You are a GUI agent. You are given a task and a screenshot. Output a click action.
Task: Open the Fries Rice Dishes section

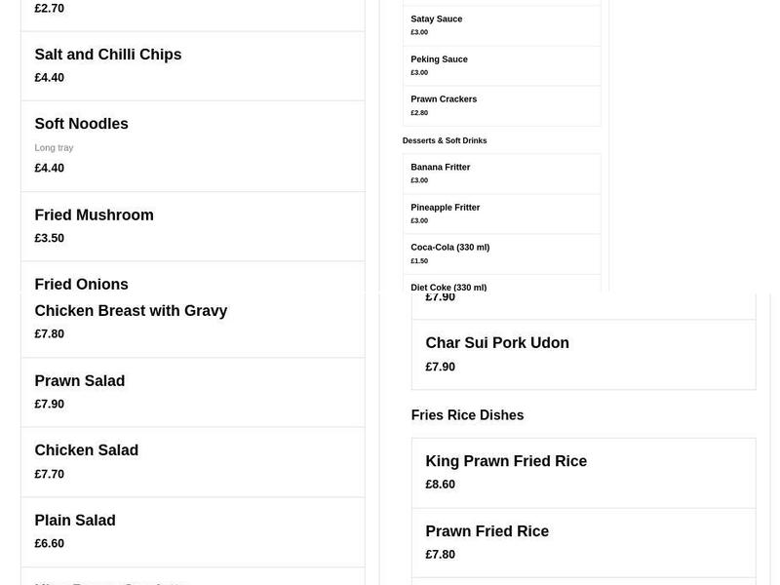click(467, 414)
